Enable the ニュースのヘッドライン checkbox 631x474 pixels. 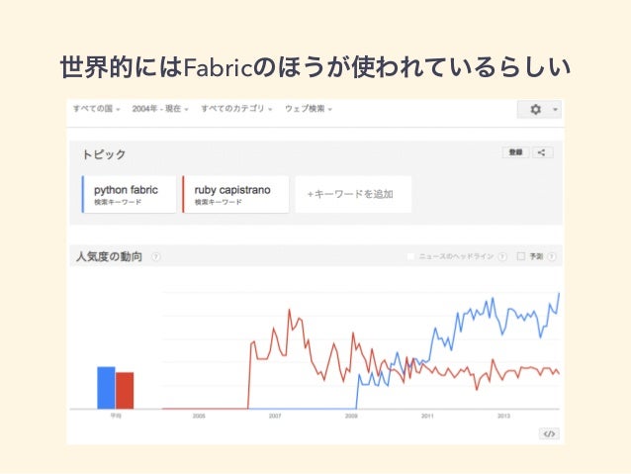coord(410,256)
